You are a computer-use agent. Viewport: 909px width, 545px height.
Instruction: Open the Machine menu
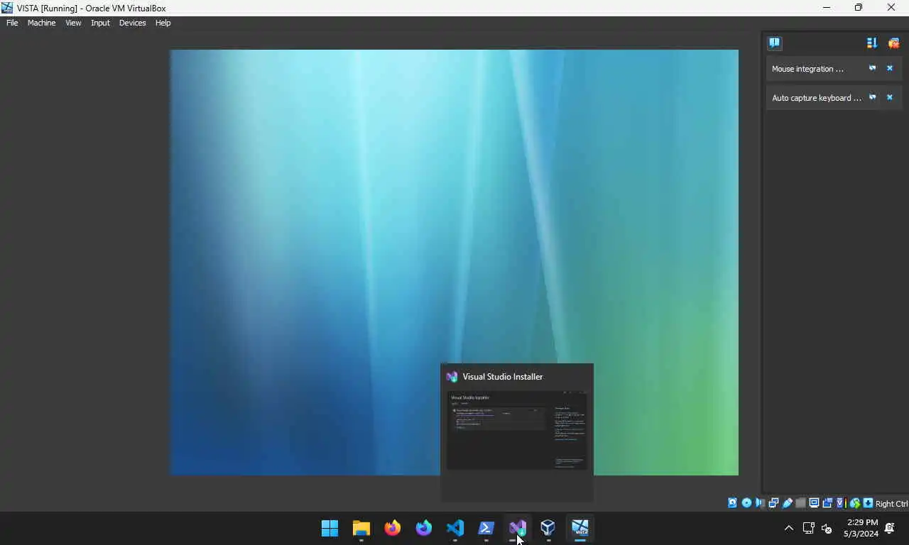click(x=41, y=23)
